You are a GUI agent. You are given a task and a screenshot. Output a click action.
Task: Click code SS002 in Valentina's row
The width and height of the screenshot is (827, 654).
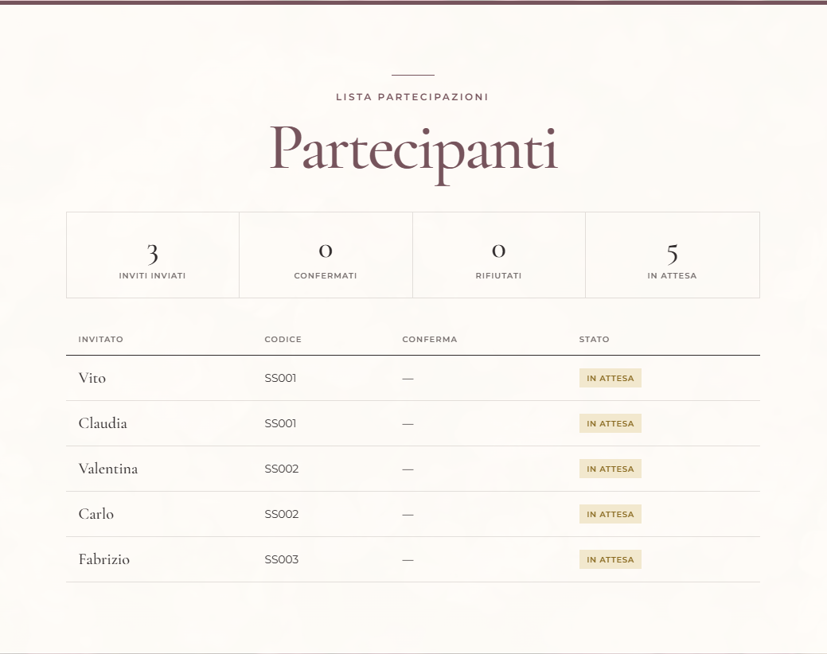point(282,469)
